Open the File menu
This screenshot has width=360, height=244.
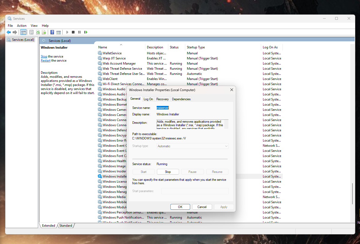tap(10, 26)
